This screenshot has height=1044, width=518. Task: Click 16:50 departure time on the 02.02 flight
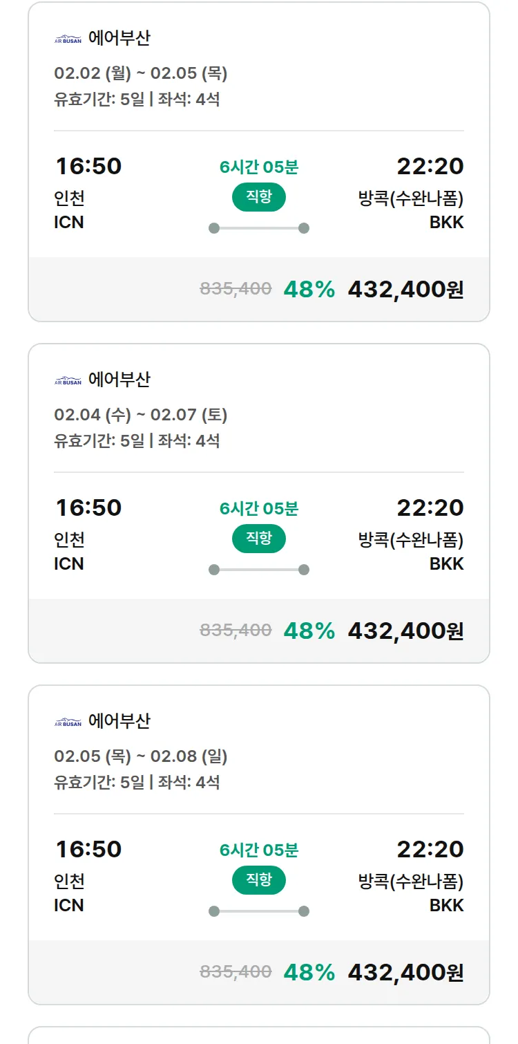click(88, 167)
